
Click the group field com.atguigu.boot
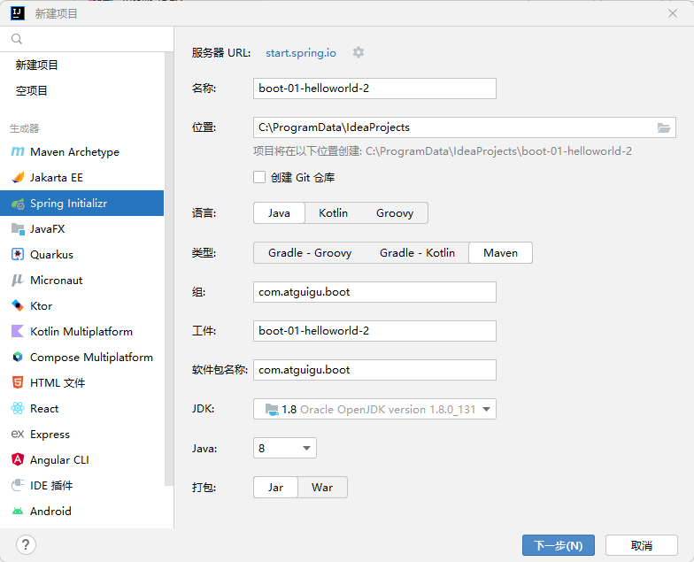tap(374, 292)
